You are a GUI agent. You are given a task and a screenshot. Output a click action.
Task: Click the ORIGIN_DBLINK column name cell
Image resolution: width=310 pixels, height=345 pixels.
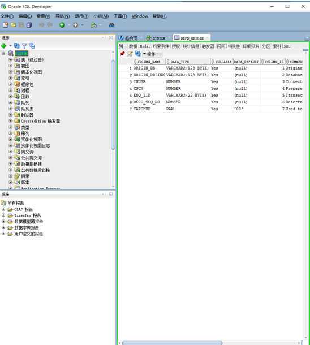click(149, 75)
